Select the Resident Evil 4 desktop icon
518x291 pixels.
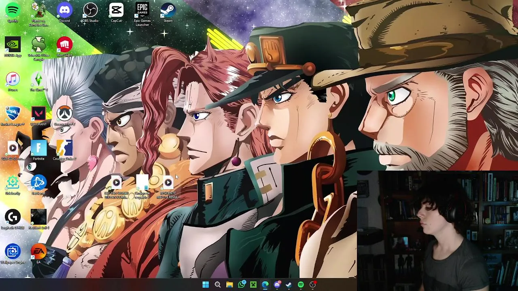(38, 219)
